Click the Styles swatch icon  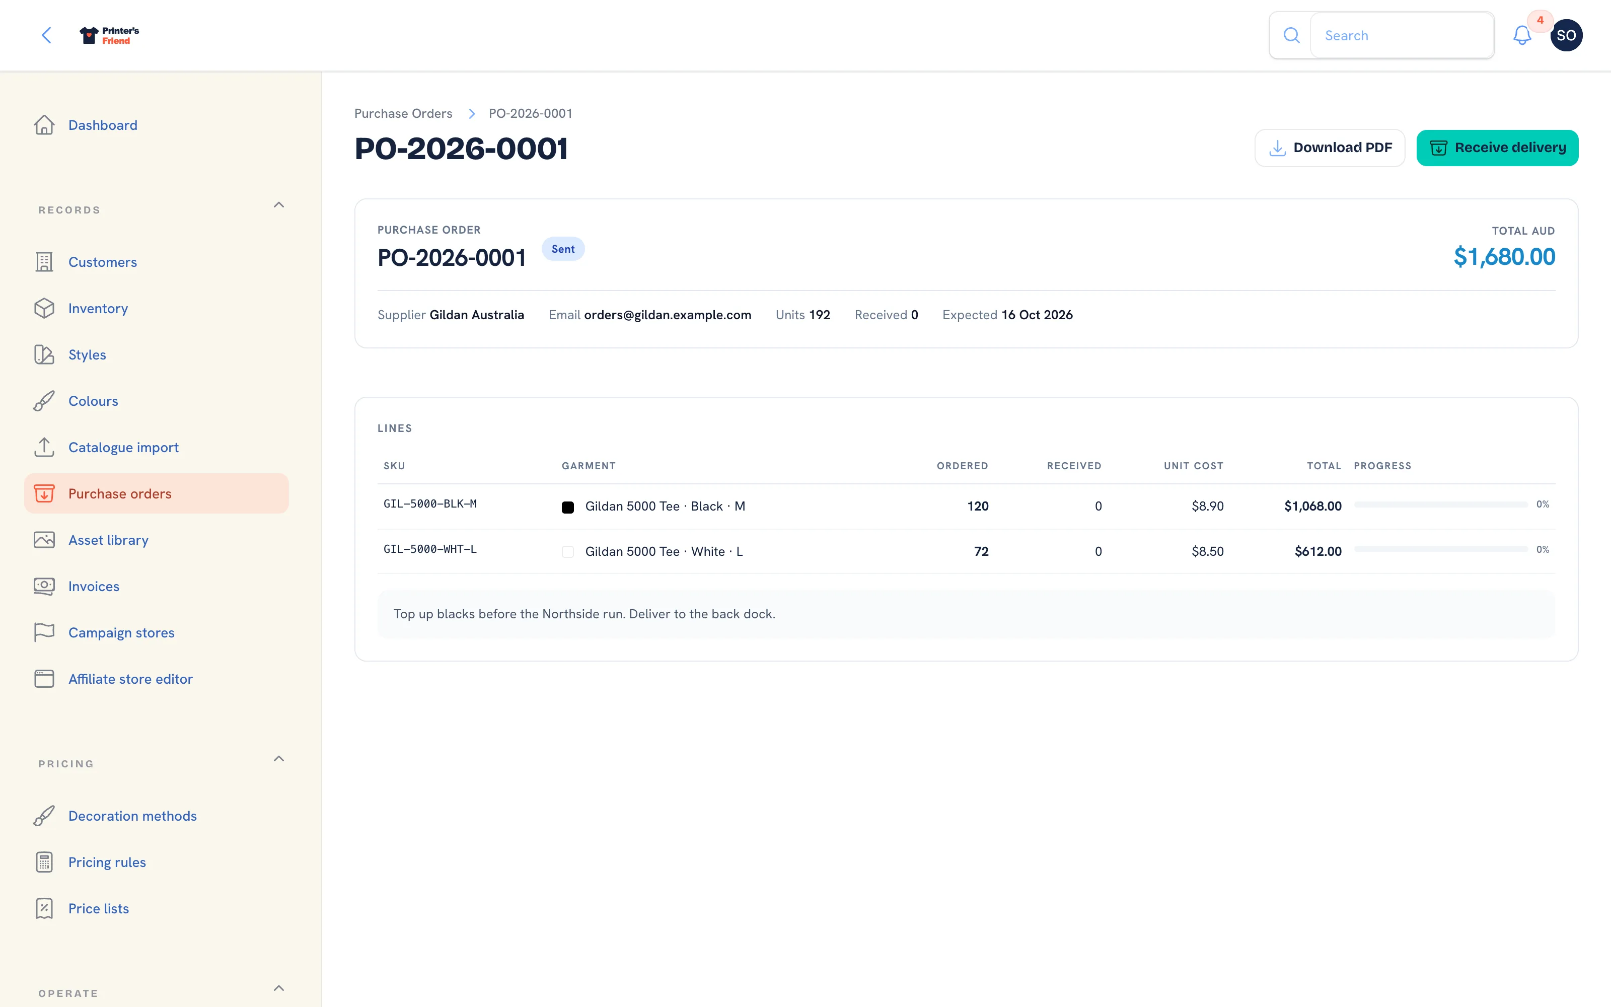(44, 354)
